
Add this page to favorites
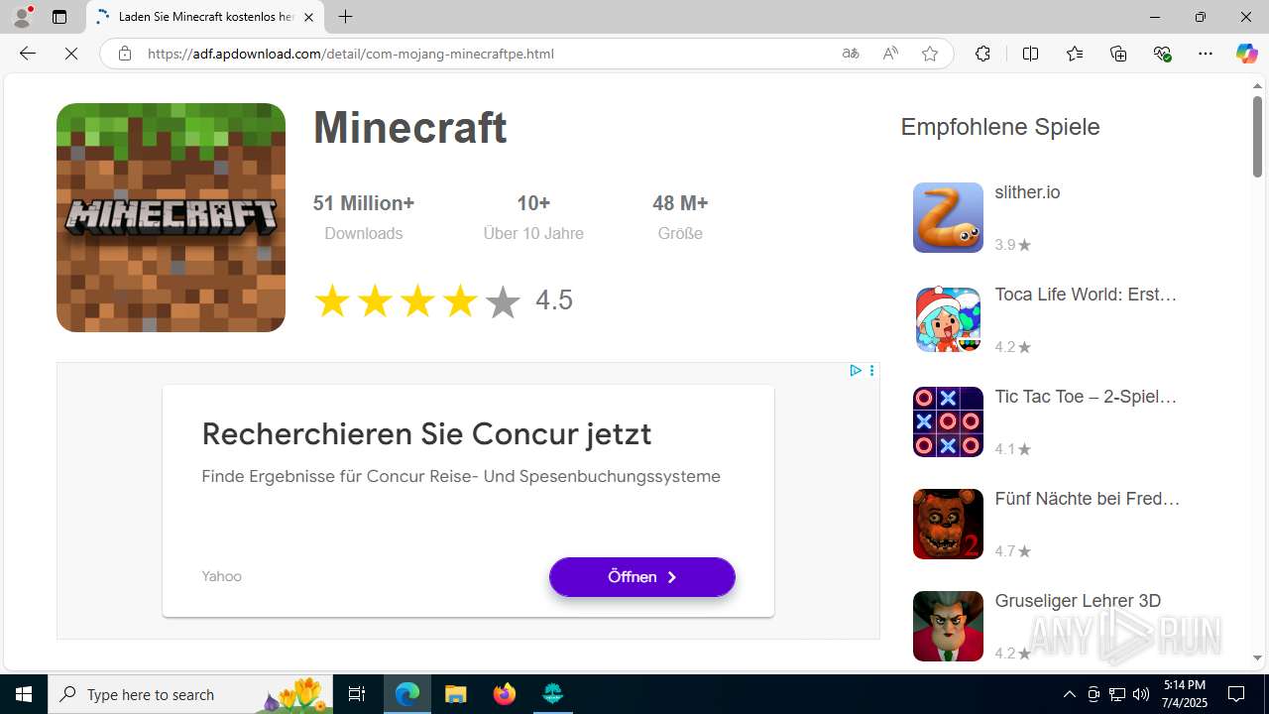930,54
